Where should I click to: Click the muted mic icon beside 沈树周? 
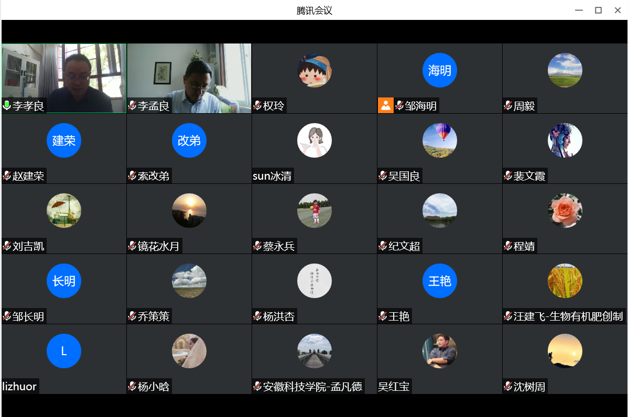pos(508,387)
